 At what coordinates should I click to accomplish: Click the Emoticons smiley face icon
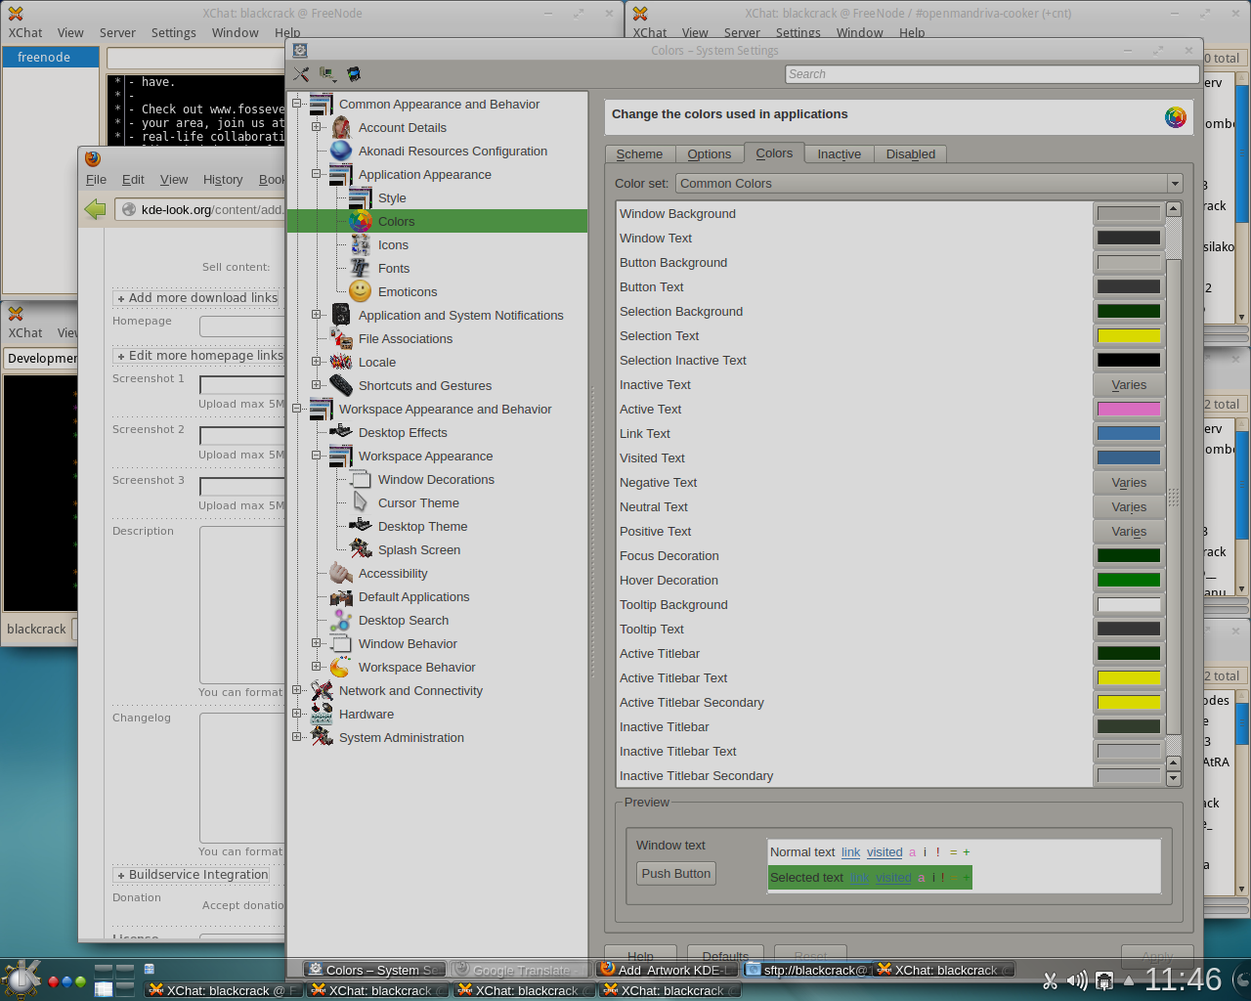pyautogui.click(x=361, y=291)
